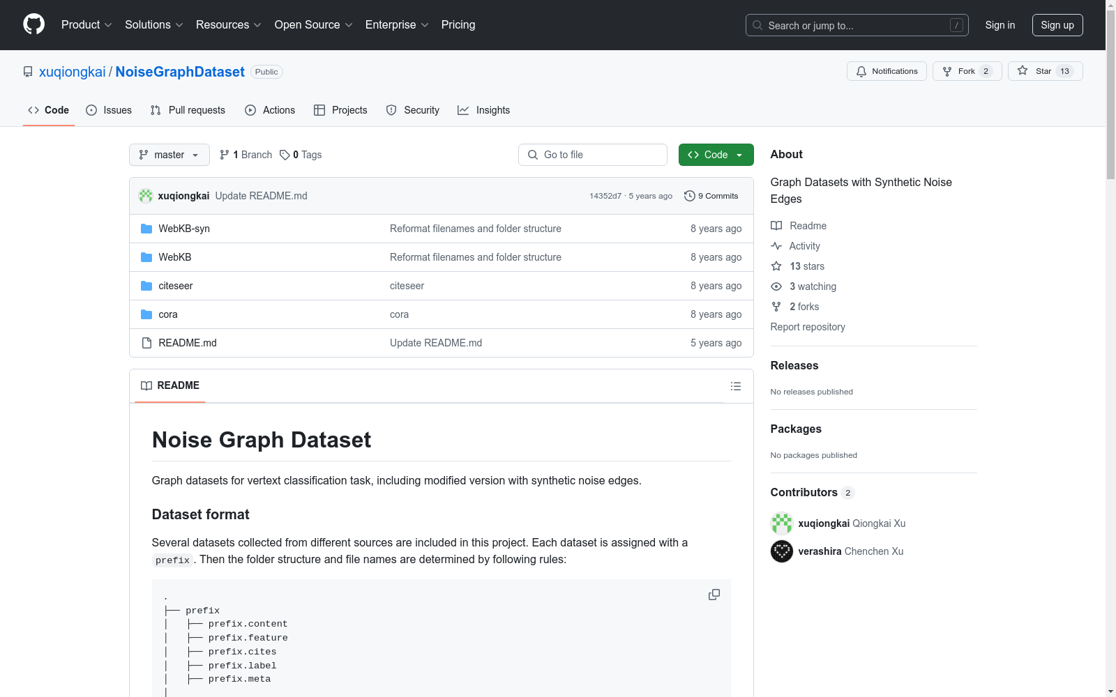1116x697 pixels.
Task: Open the NoiseGraphDataset repository link
Action: coord(180,72)
